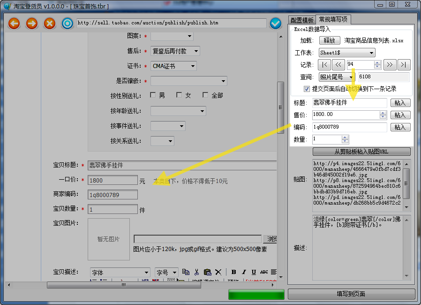Open the 是否镶嵌 dropdown
This screenshot has width=421, height=305.
(189, 81)
